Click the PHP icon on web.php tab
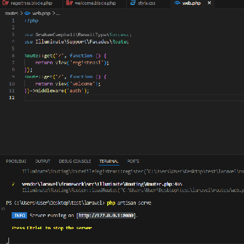The image size is (244, 244). 177,3
